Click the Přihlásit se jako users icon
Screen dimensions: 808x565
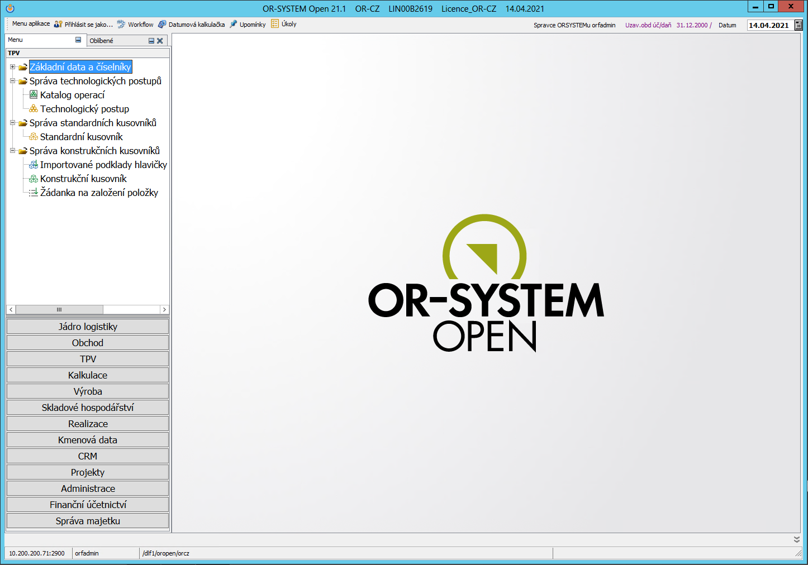(58, 25)
